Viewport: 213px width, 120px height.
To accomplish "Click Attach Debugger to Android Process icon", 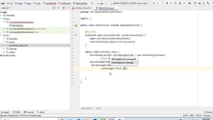I will (180, 3).
